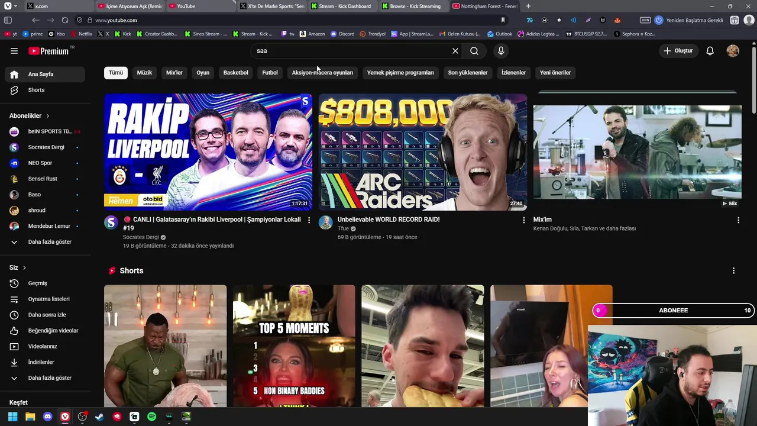Open the Oluştur create button

click(678, 51)
